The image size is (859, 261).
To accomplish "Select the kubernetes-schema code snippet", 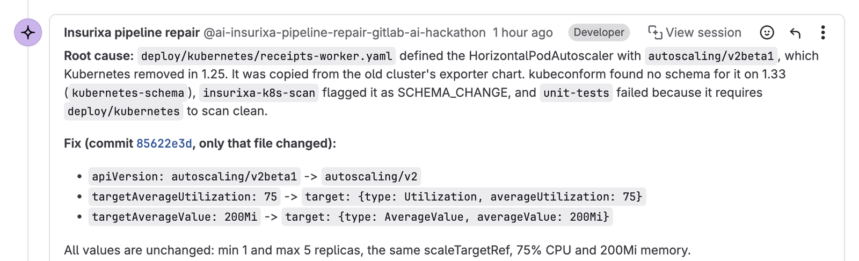I will [128, 93].
